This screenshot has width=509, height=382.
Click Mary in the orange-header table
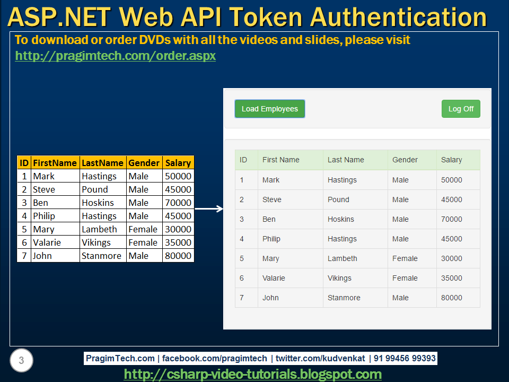point(43,229)
